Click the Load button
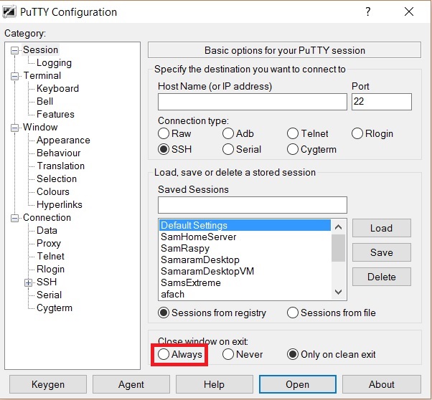 click(382, 228)
